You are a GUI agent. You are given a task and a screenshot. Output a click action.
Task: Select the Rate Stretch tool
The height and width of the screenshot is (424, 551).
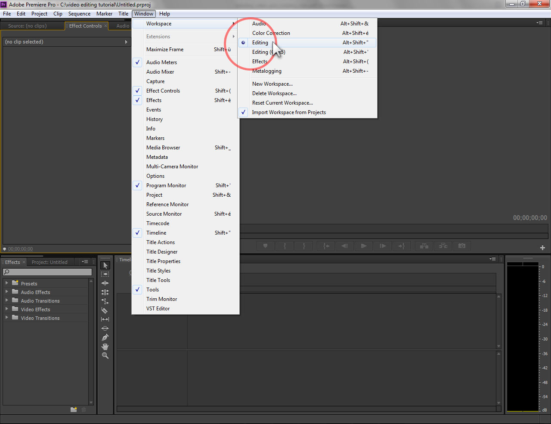[105, 301]
